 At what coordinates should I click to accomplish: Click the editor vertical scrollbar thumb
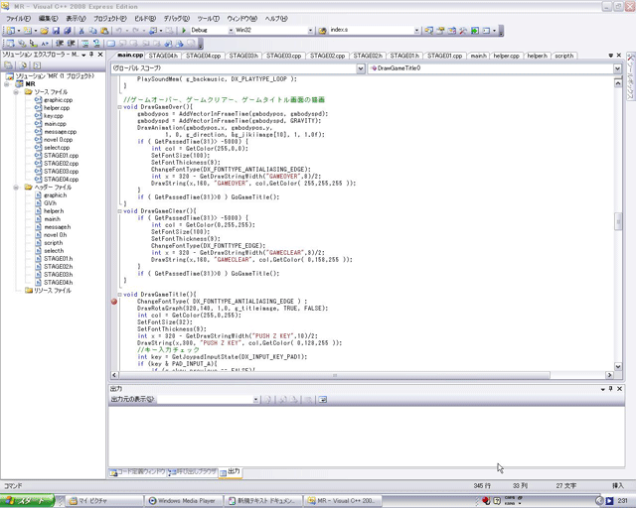618,221
